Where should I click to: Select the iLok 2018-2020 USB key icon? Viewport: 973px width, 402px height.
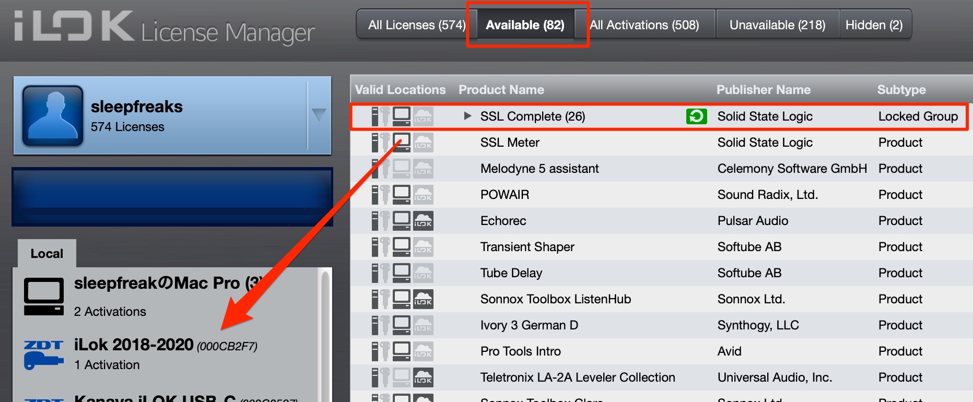pos(44,354)
